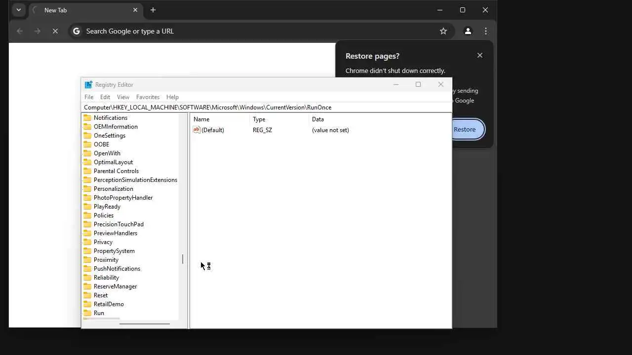Image resolution: width=632 pixels, height=355 pixels.
Task: Click the Parental Controls folder icon
Action: click(x=87, y=171)
